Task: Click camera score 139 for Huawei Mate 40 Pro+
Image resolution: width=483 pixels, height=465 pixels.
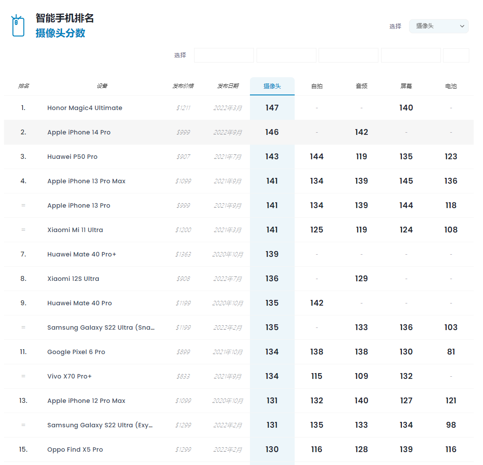Action: pos(272,254)
